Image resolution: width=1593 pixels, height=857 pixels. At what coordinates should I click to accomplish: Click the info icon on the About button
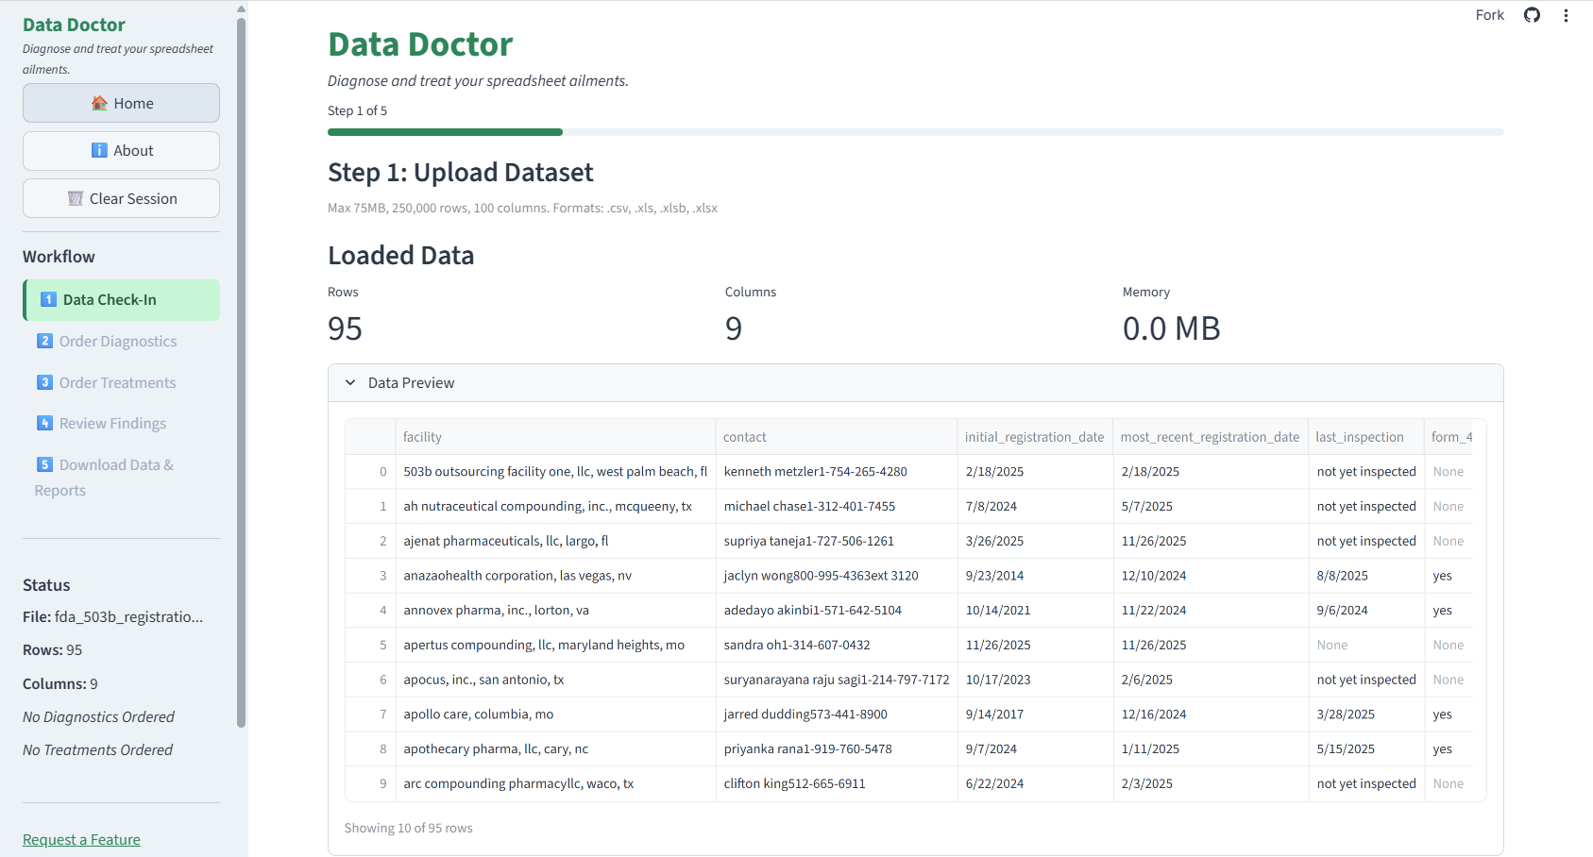[x=98, y=150]
